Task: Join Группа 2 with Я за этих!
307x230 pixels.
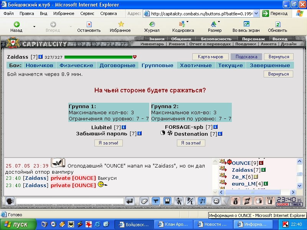Action: [191, 143]
